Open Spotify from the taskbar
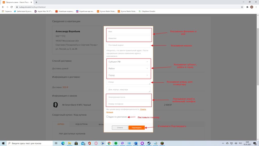 click(x=116, y=143)
